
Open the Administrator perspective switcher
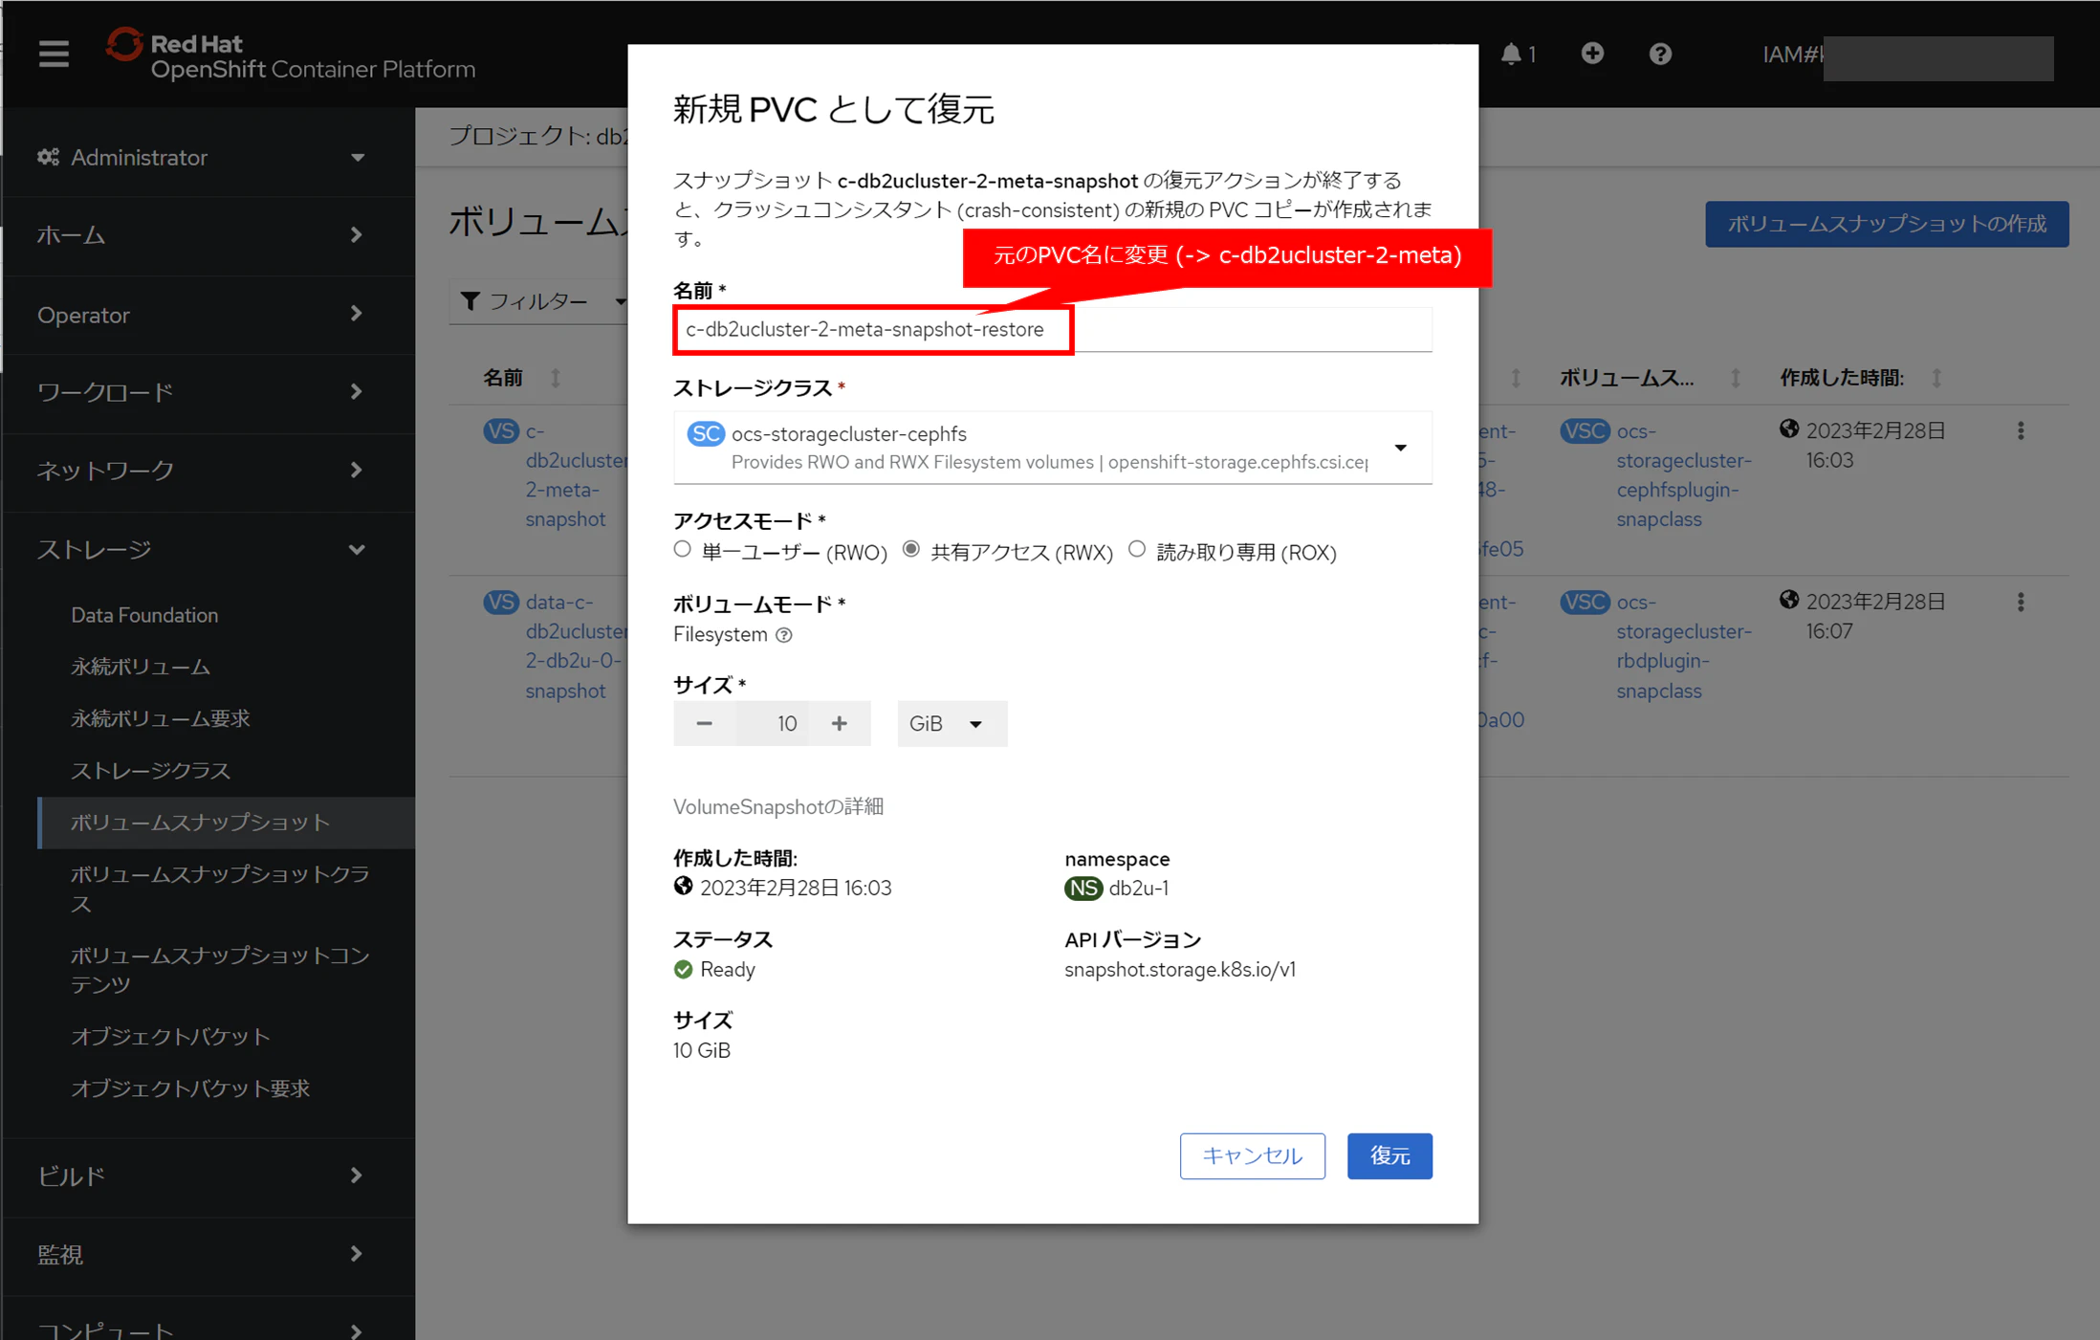202,158
